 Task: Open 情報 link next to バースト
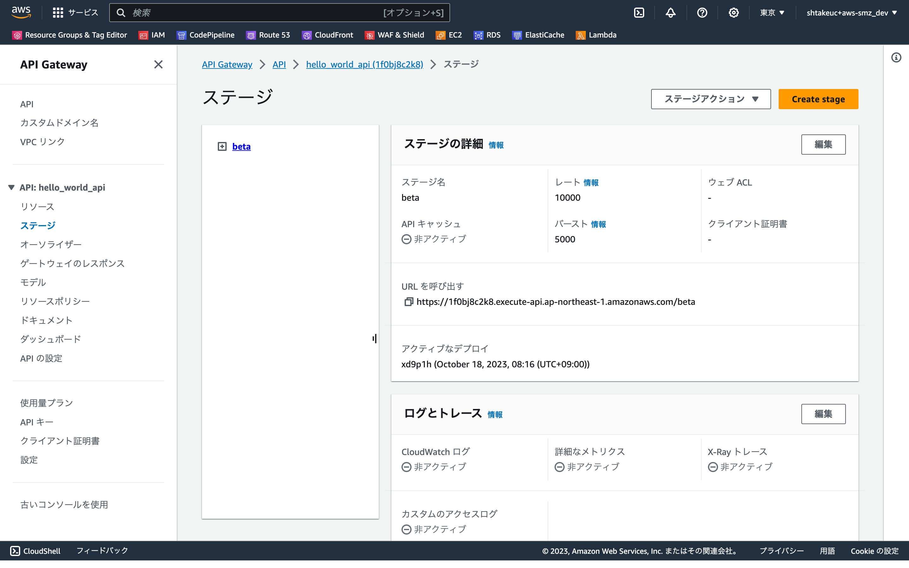(x=598, y=224)
